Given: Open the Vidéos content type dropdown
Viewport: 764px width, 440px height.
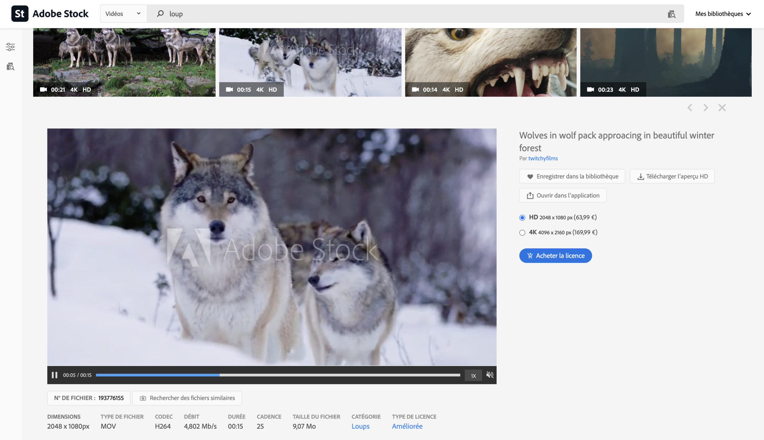Looking at the screenshot, I should [x=123, y=14].
